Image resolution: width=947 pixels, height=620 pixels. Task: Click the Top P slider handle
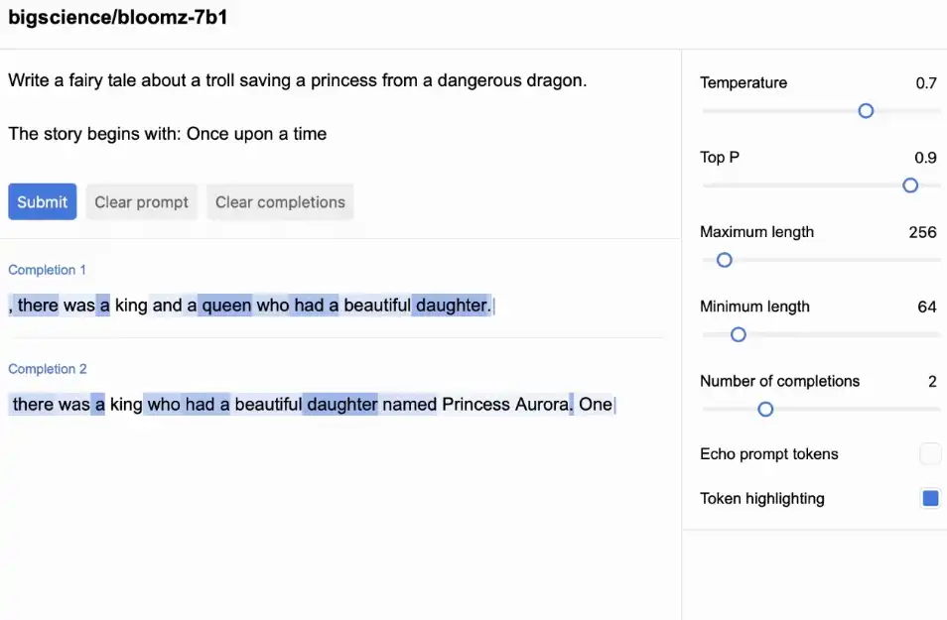point(910,186)
